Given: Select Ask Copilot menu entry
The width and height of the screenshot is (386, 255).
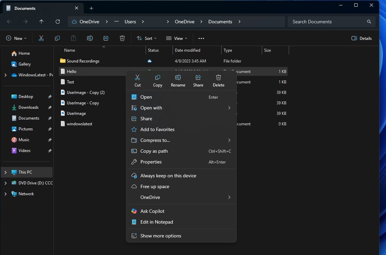Looking at the screenshot, I should (152, 211).
